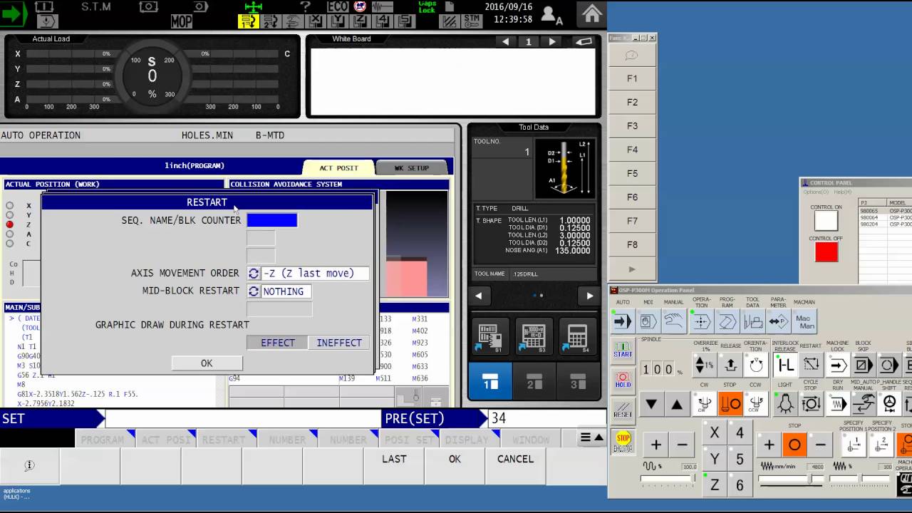The image size is (912, 513).
Task: Toggle MACHINE LOCK on Operation Panel
Action: [838, 366]
